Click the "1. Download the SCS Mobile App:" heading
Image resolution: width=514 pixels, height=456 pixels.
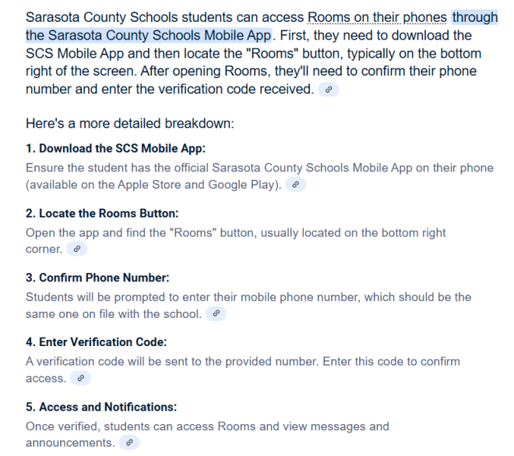pos(116,149)
